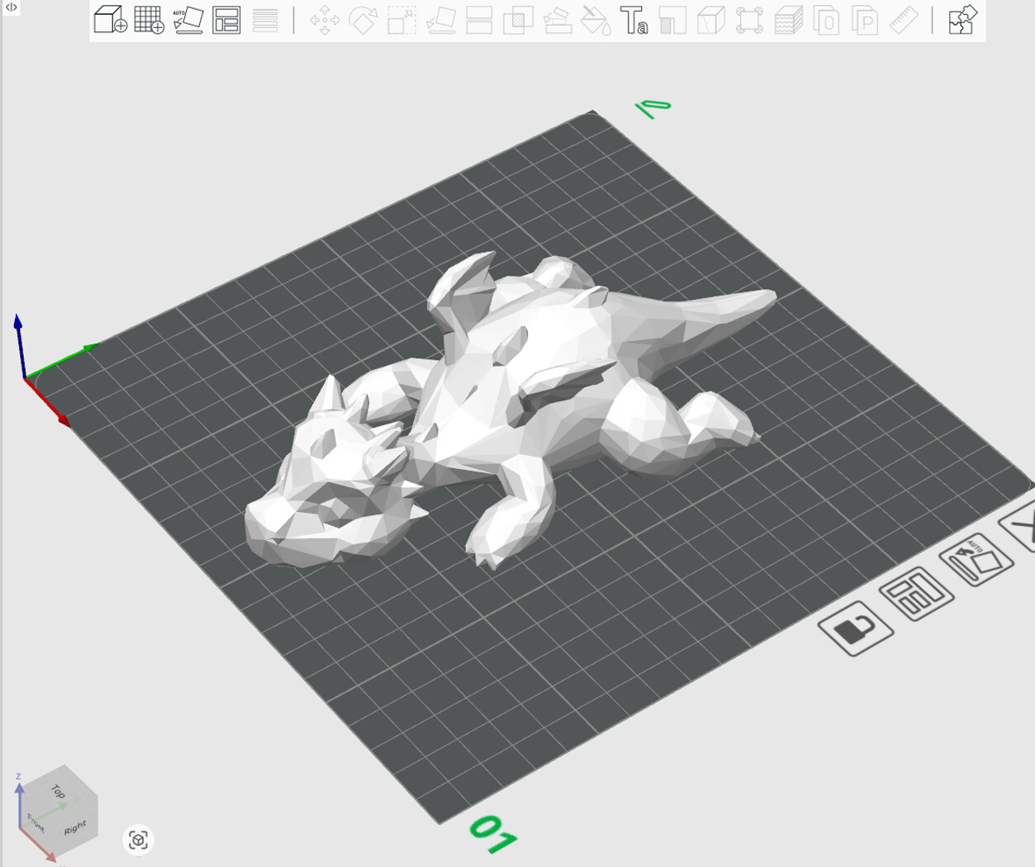Click the platform auto placement icon
The width and height of the screenshot is (1035, 867).
pyautogui.click(x=976, y=560)
